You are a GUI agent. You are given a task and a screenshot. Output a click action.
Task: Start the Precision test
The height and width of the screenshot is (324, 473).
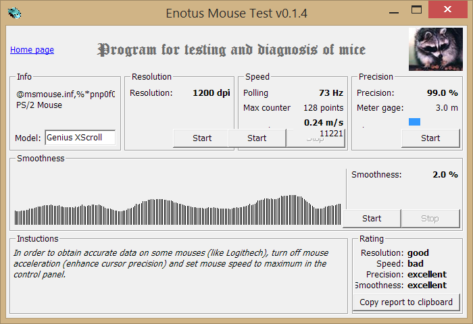click(430, 138)
